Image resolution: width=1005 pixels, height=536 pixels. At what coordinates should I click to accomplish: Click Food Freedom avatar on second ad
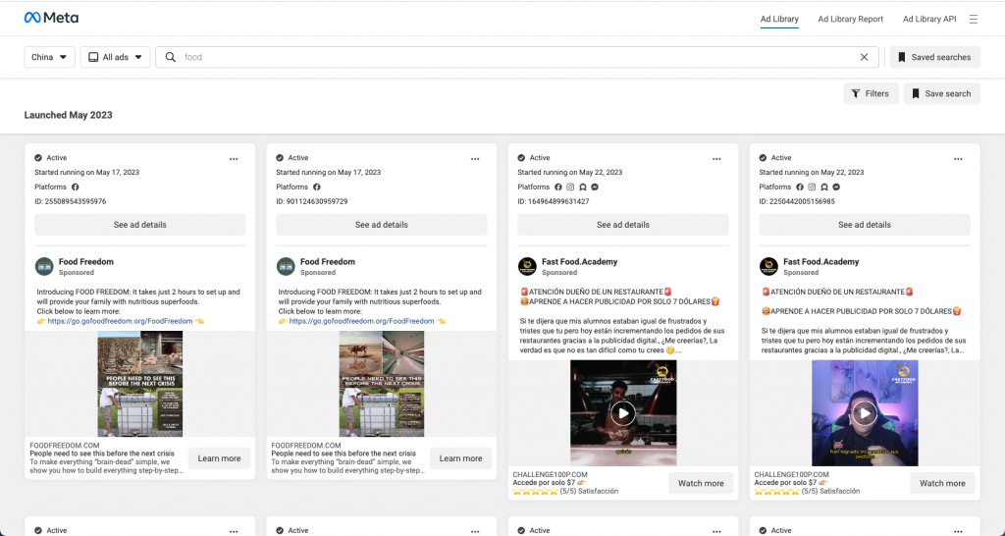tap(286, 266)
